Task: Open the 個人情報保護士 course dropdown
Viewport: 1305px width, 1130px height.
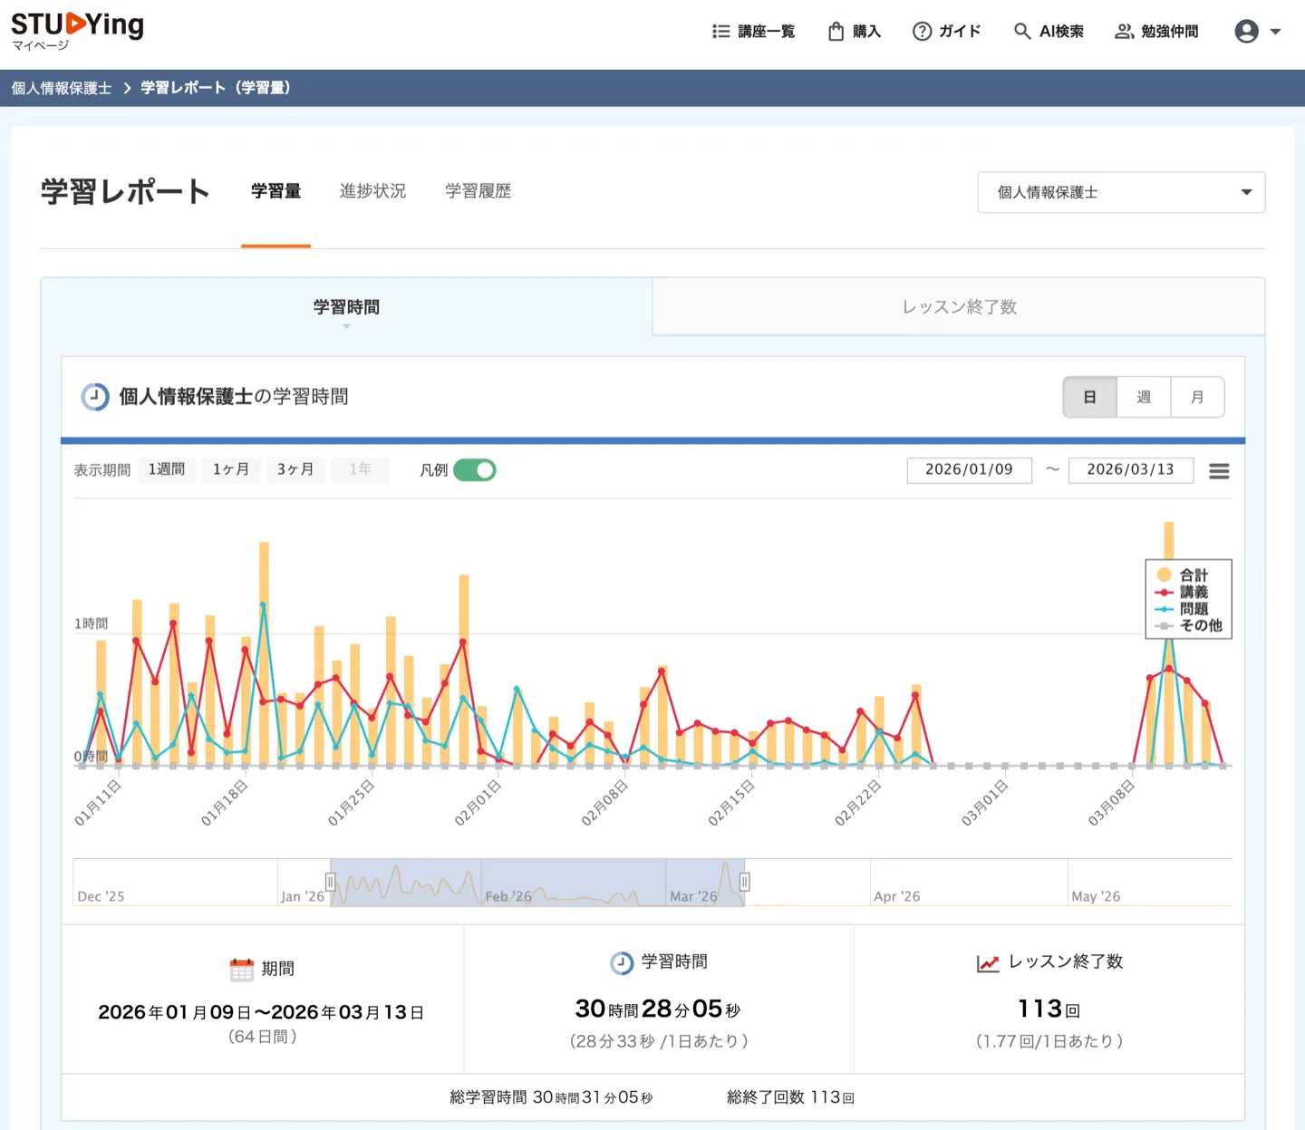Action: coord(1121,192)
